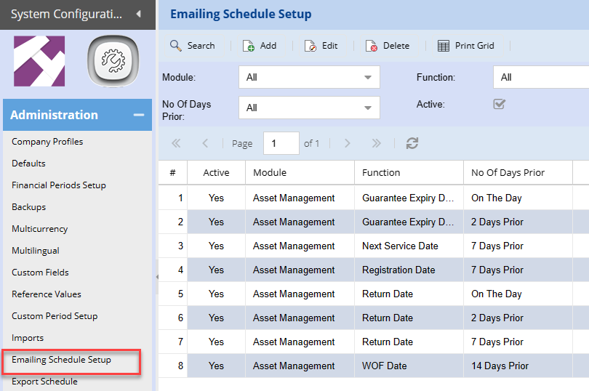This screenshot has width=589, height=391.
Task: Click the refresh grid icon
Action: [412, 143]
